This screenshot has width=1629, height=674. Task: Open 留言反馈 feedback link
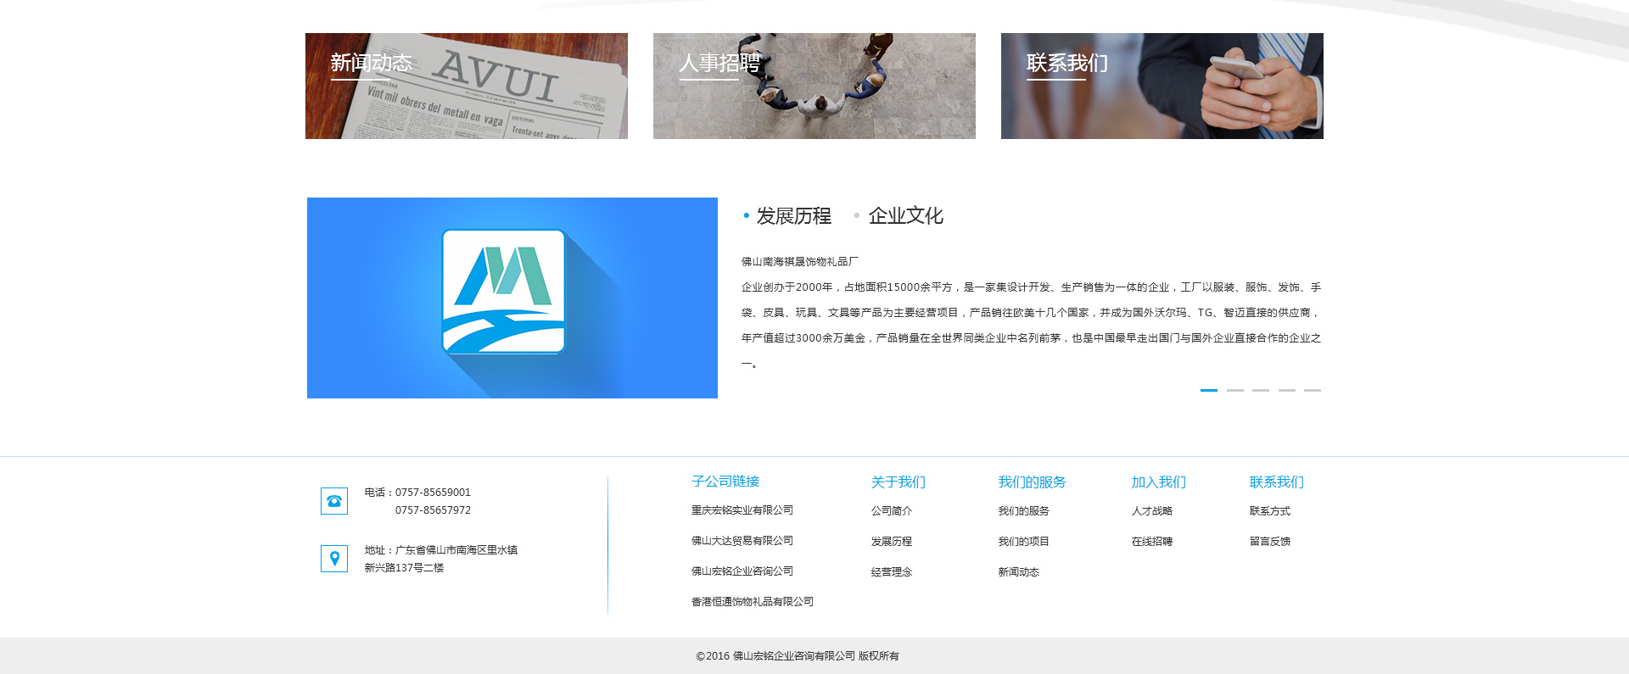coord(1269,542)
